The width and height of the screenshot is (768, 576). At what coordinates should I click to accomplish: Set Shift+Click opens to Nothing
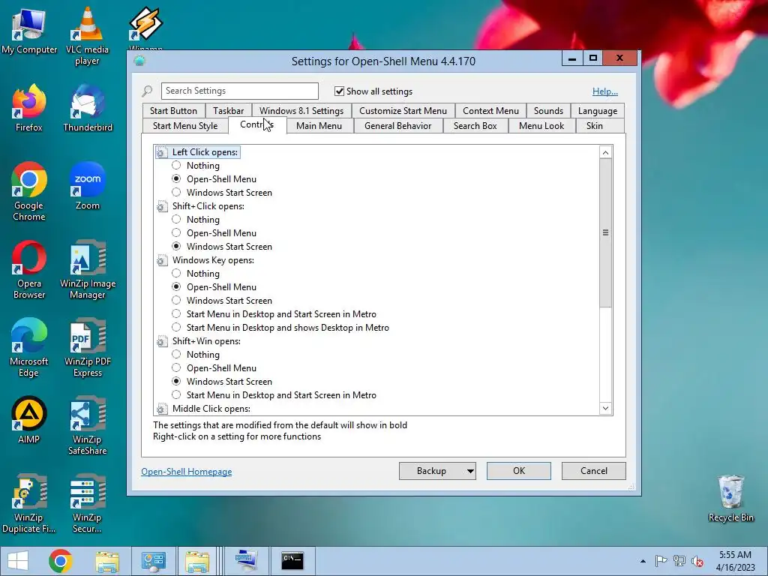pyautogui.click(x=176, y=220)
